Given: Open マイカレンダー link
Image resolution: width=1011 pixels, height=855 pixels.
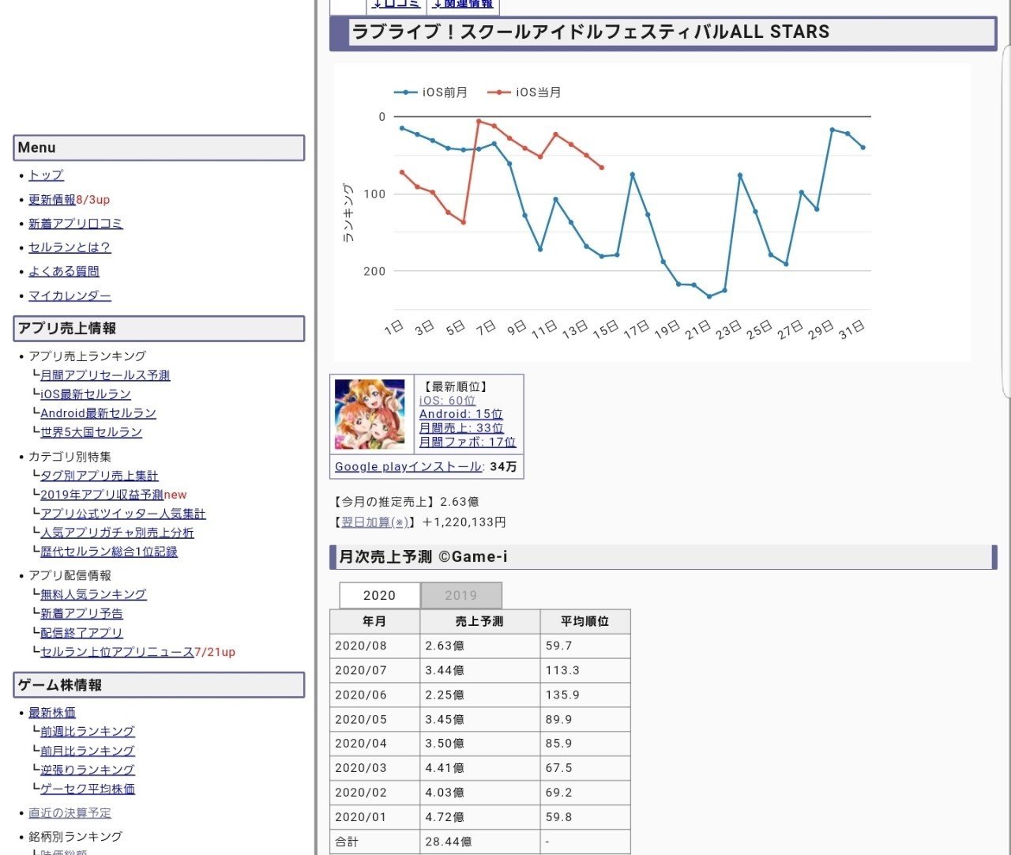Looking at the screenshot, I should pos(70,296).
